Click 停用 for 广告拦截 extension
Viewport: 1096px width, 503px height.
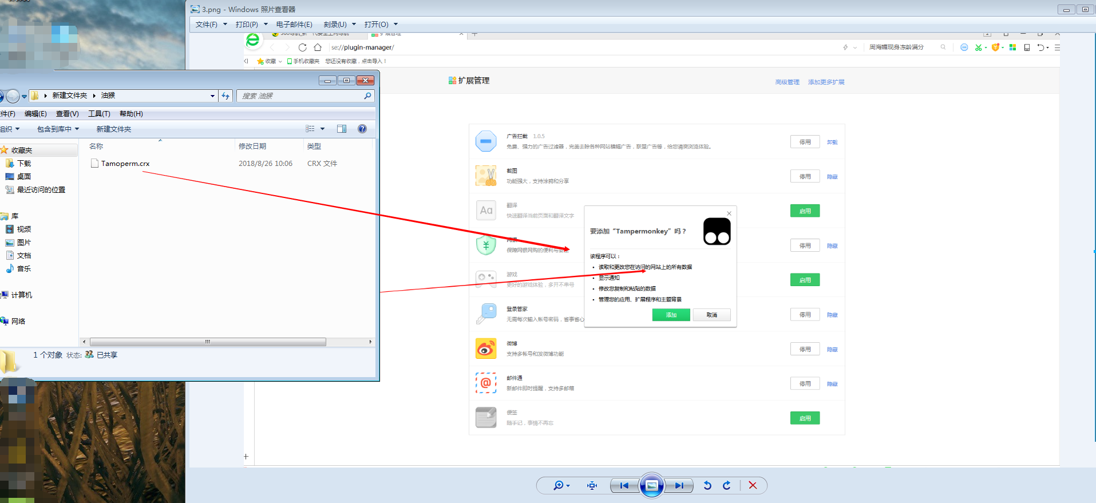point(805,142)
